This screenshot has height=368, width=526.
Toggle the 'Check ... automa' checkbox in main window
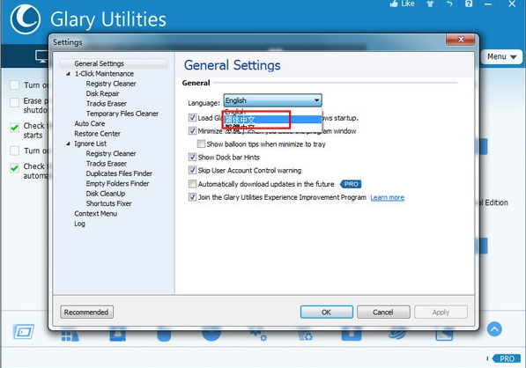pos(14,168)
